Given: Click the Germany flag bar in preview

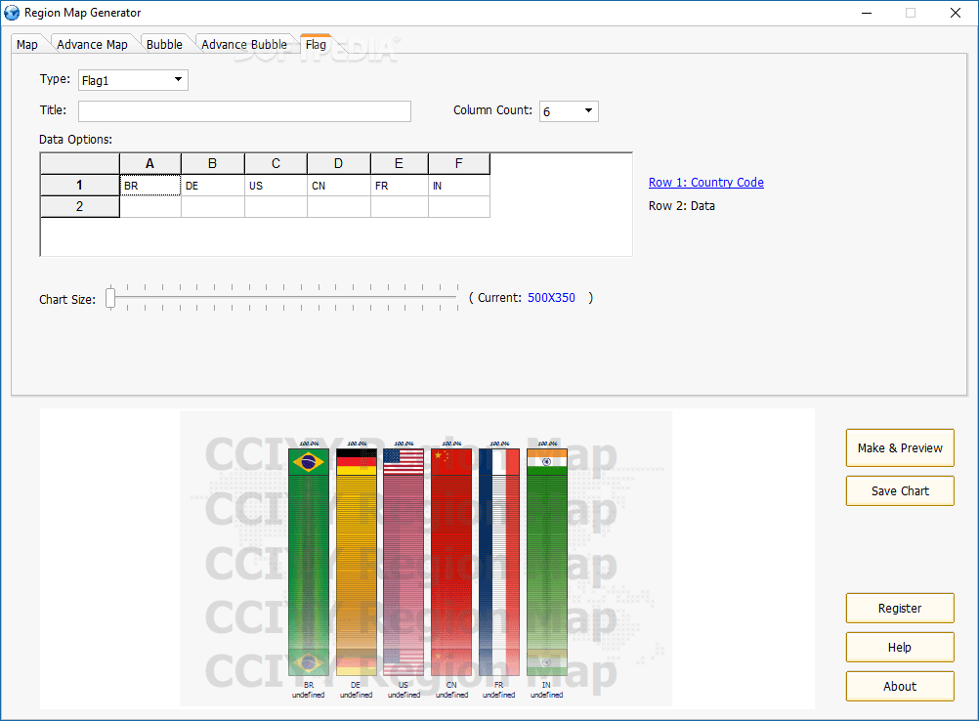Looking at the screenshot, I should [357, 562].
